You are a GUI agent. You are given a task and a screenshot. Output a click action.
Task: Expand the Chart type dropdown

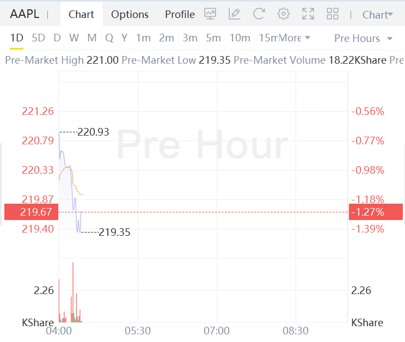378,15
